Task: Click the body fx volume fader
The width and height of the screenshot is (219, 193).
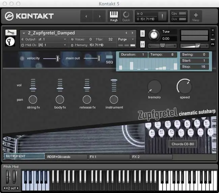Action: (60, 85)
